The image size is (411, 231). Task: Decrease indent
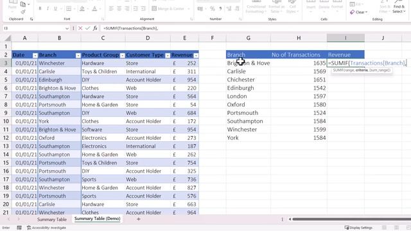[x=136, y=8]
